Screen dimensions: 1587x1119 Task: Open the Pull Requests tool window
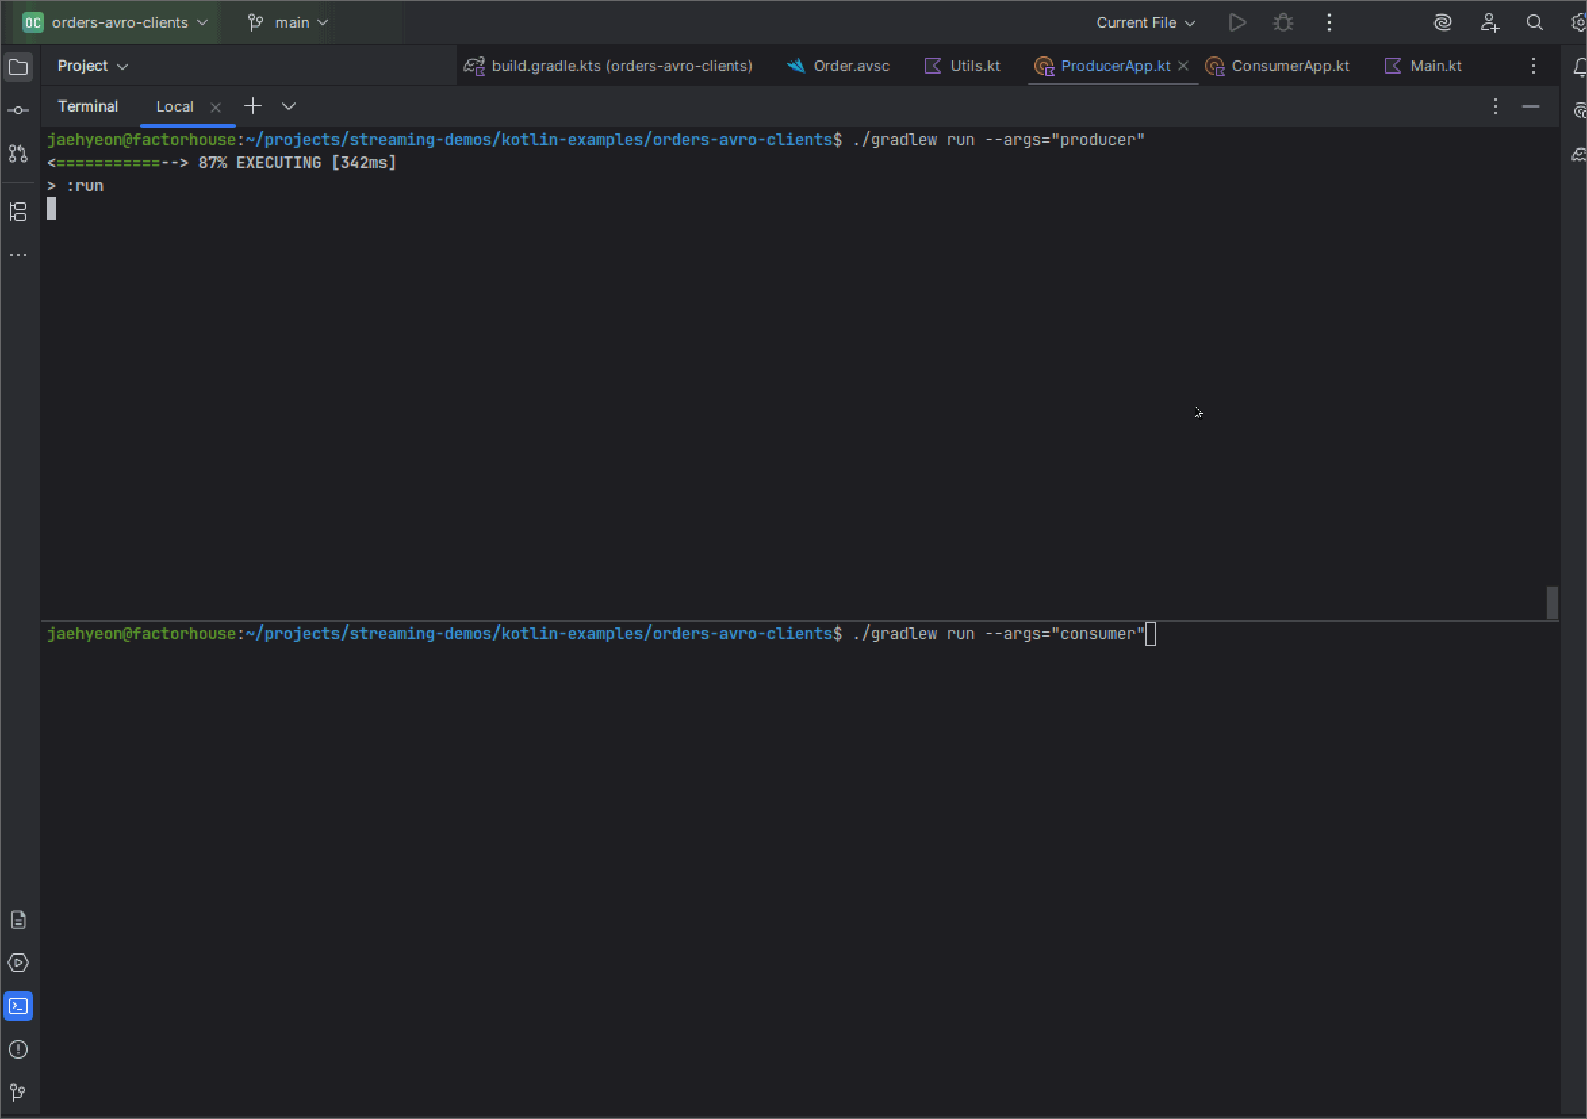point(19,154)
